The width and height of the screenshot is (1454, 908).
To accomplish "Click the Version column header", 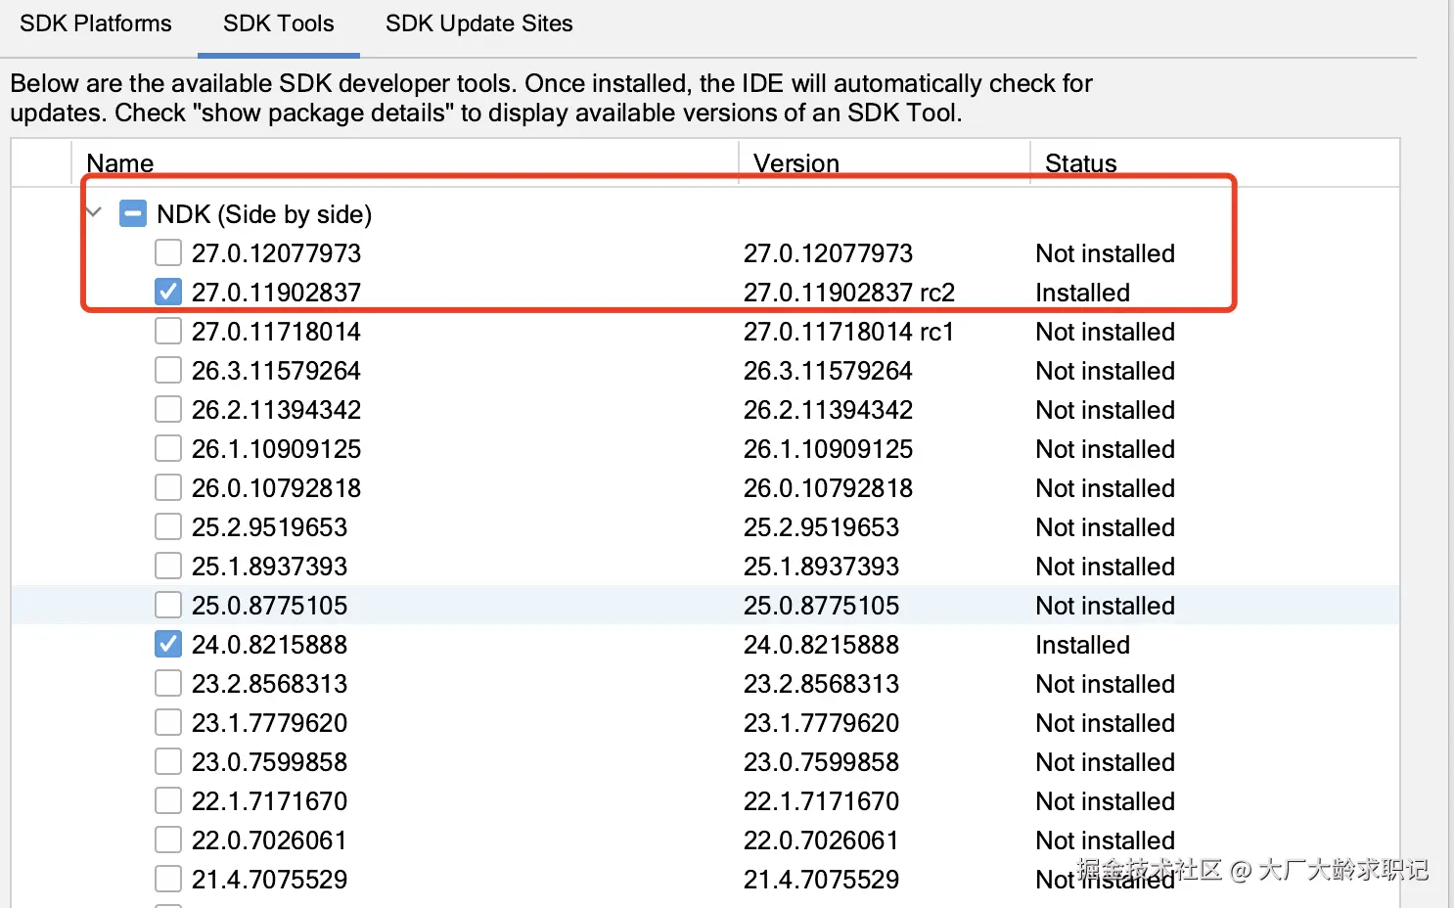I will (x=795, y=162).
